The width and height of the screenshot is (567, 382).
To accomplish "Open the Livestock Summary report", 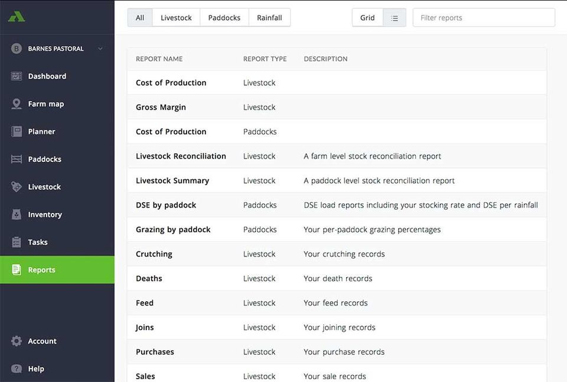I will tap(172, 180).
